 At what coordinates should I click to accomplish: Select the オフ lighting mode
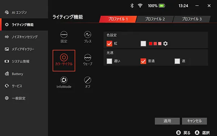tap(88, 82)
